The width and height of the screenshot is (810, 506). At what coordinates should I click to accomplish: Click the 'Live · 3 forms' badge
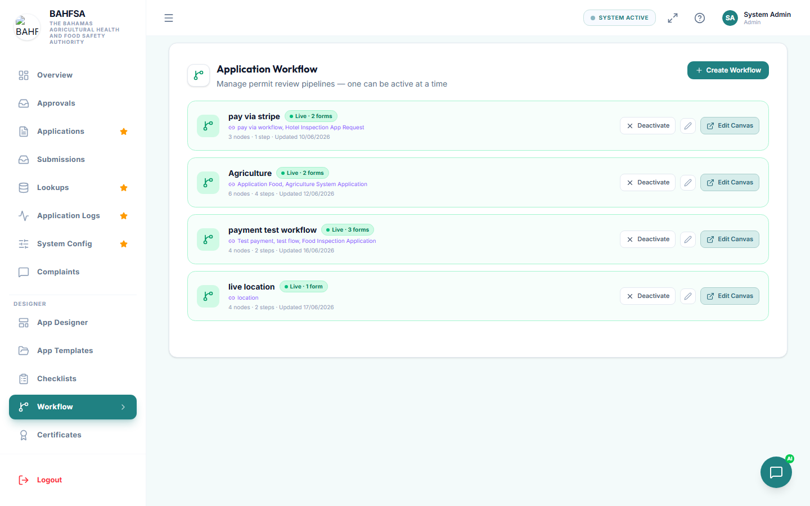coord(348,230)
